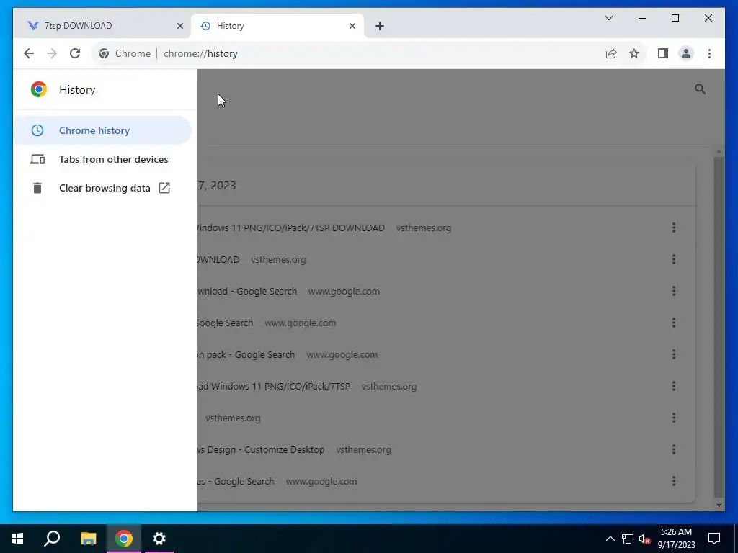The width and height of the screenshot is (738, 553).
Task: Show hidden system tray icons
Action: tap(610, 539)
